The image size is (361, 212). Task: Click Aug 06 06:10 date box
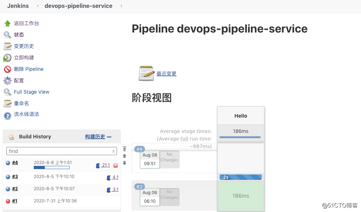tap(150, 197)
